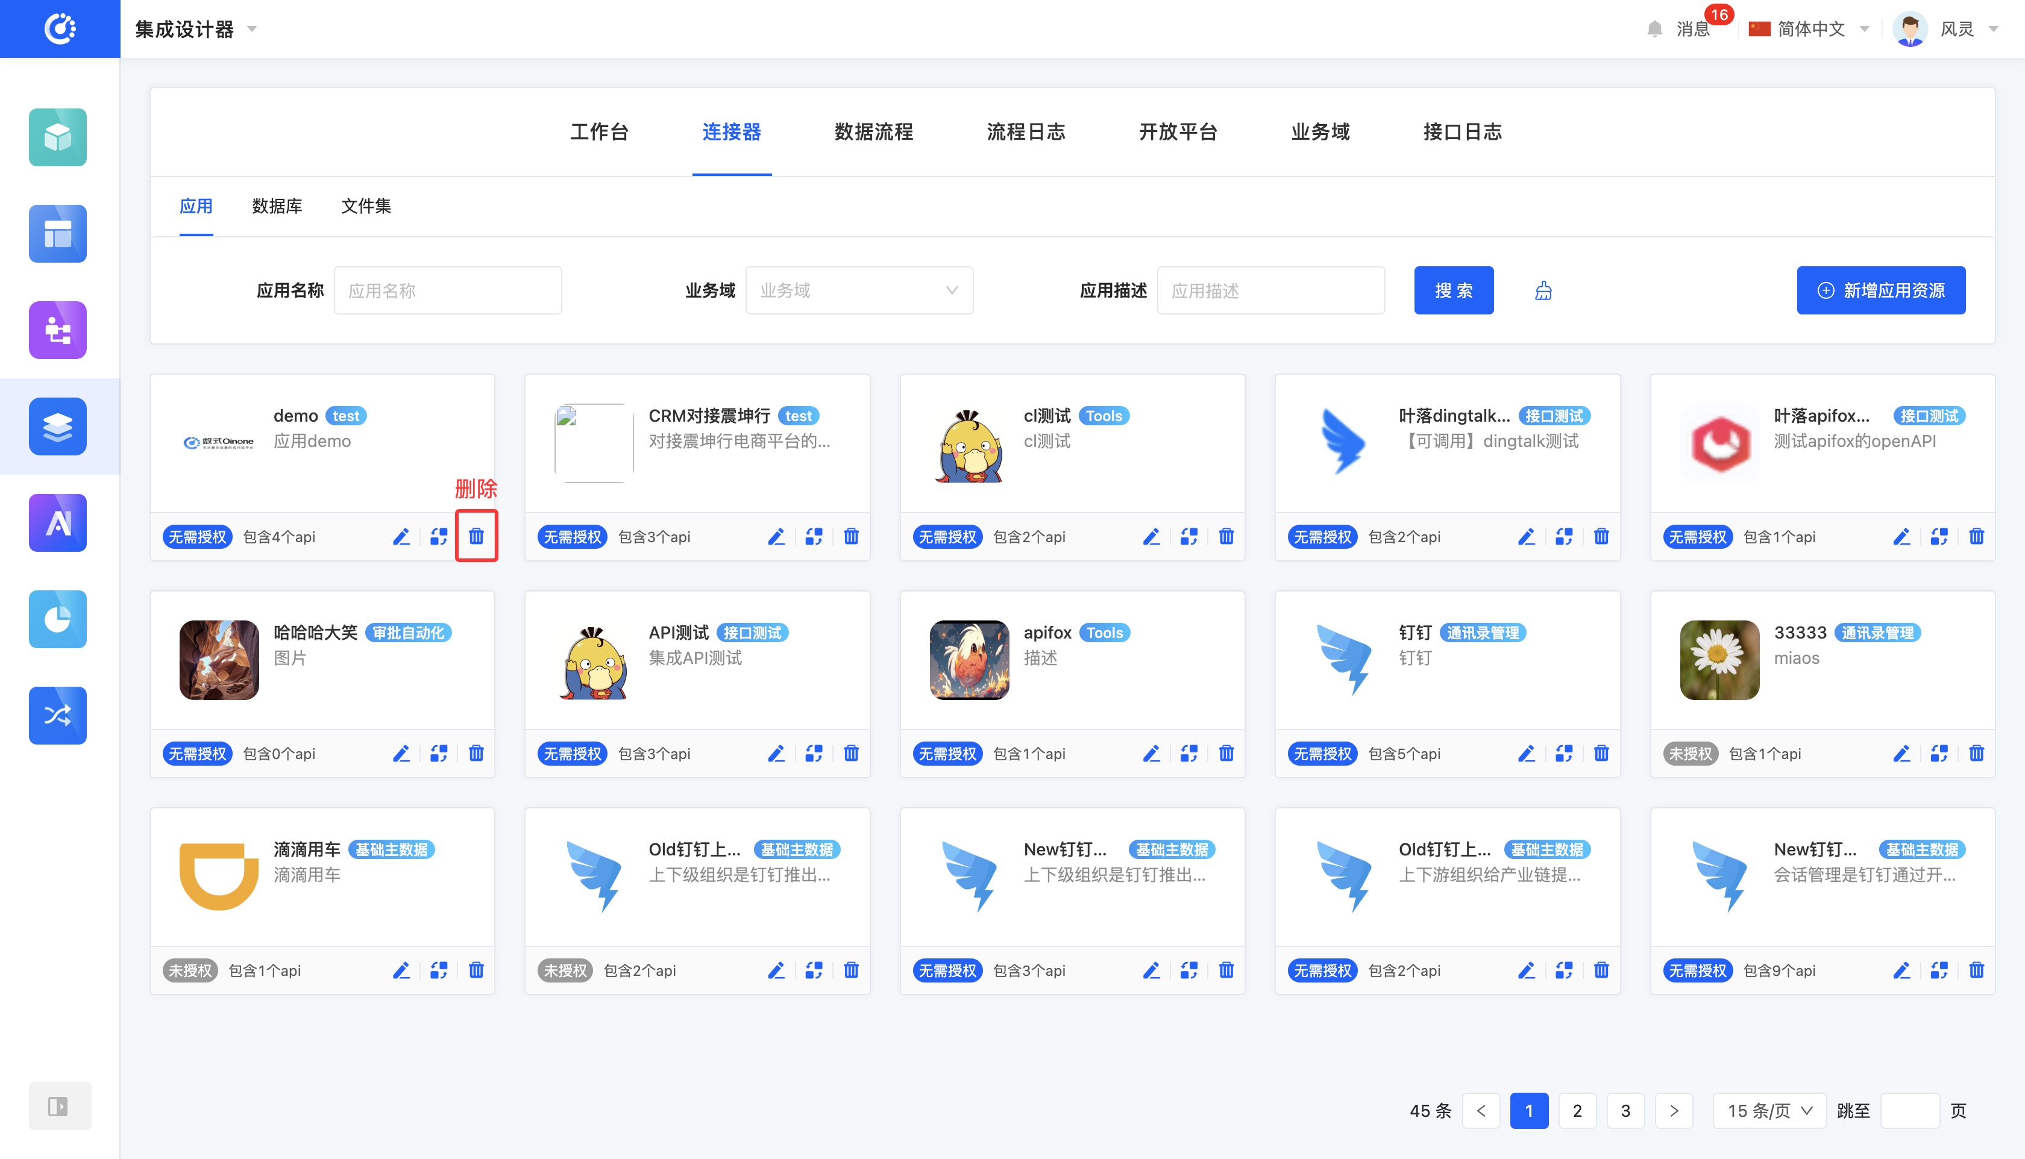Click 新增应用资源 button

1880,290
